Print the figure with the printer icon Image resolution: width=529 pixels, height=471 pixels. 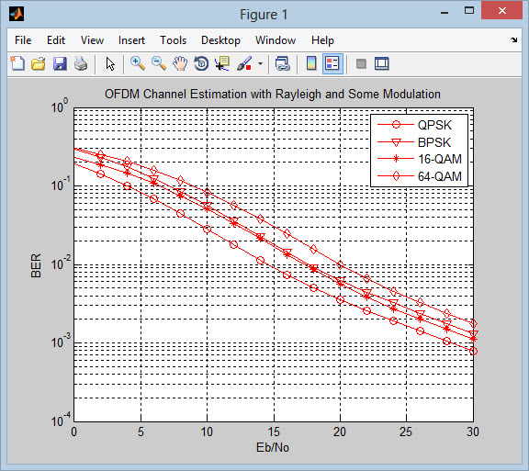click(81, 63)
